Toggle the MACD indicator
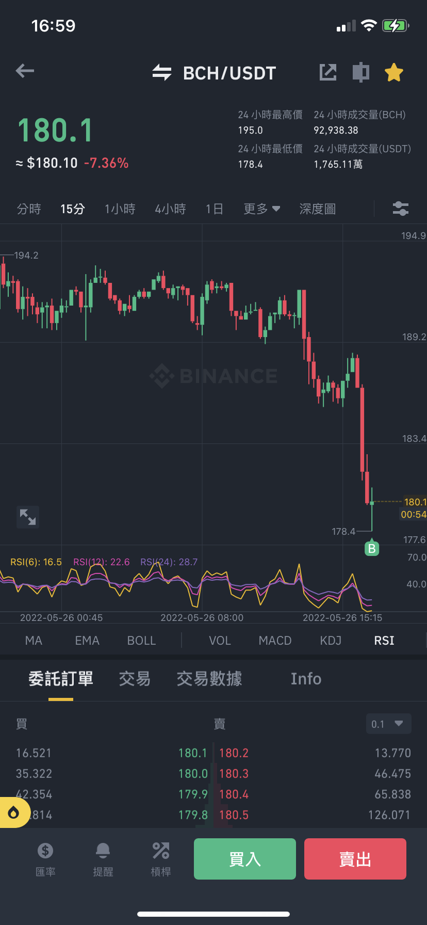Screen dimensions: 427x925 275,641
